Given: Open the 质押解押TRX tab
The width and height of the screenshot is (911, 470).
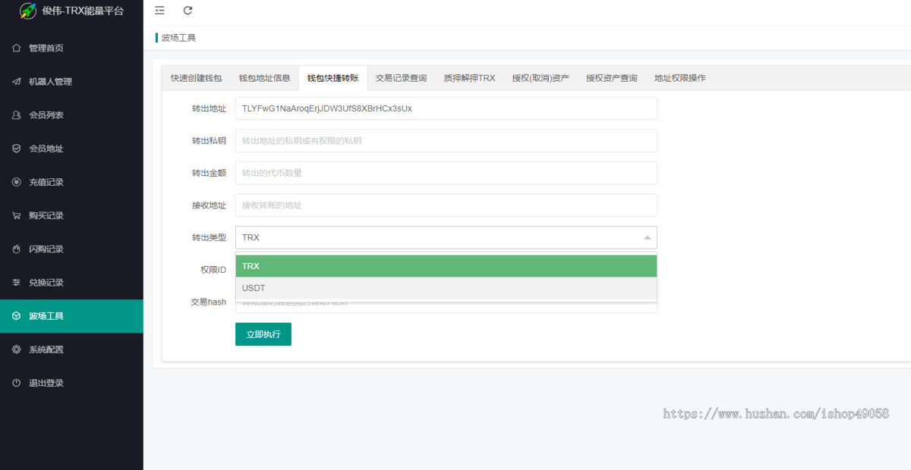Looking at the screenshot, I should click(469, 78).
